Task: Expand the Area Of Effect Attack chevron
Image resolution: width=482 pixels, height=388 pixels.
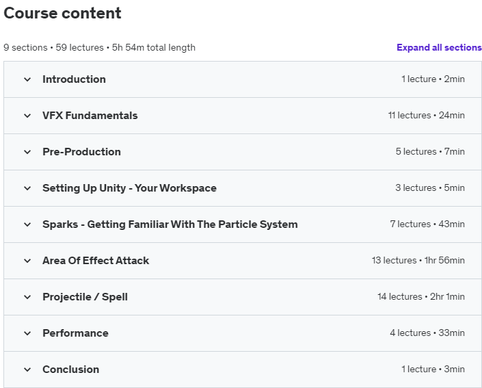Action: pos(27,261)
